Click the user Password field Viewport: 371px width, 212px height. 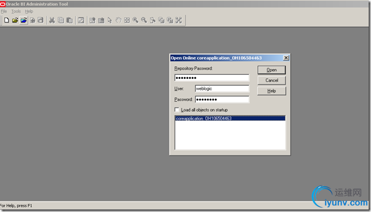coord(222,99)
